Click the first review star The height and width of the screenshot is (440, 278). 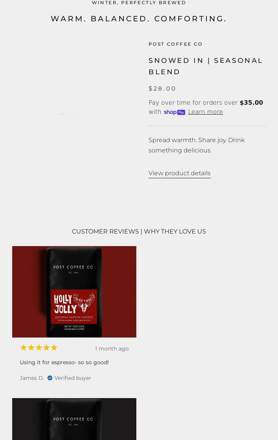(24, 348)
